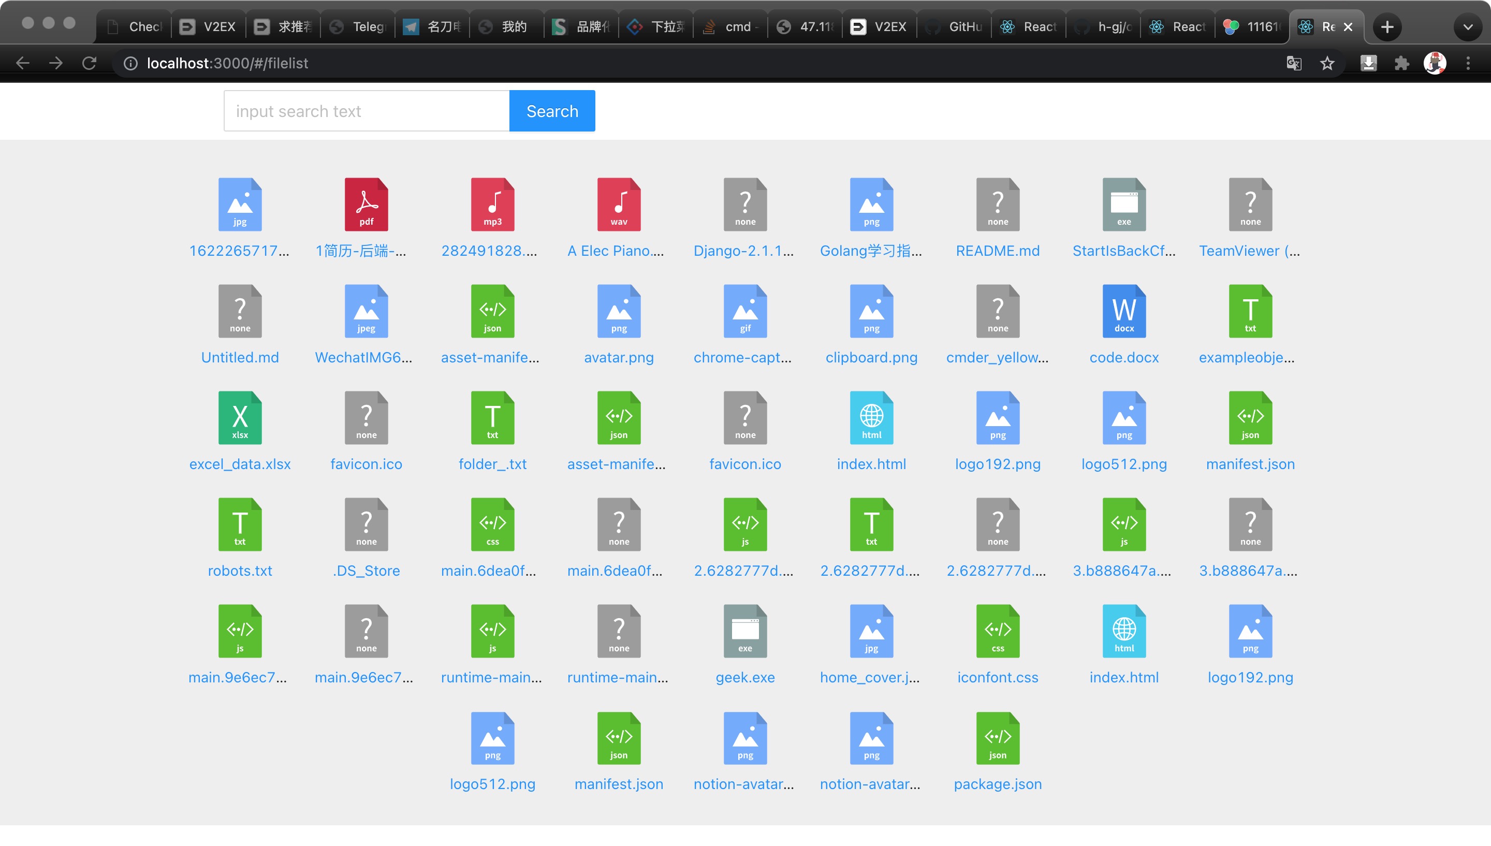Open the downloads extension icon
This screenshot has width=1491, height=846.
point(1368,63)
